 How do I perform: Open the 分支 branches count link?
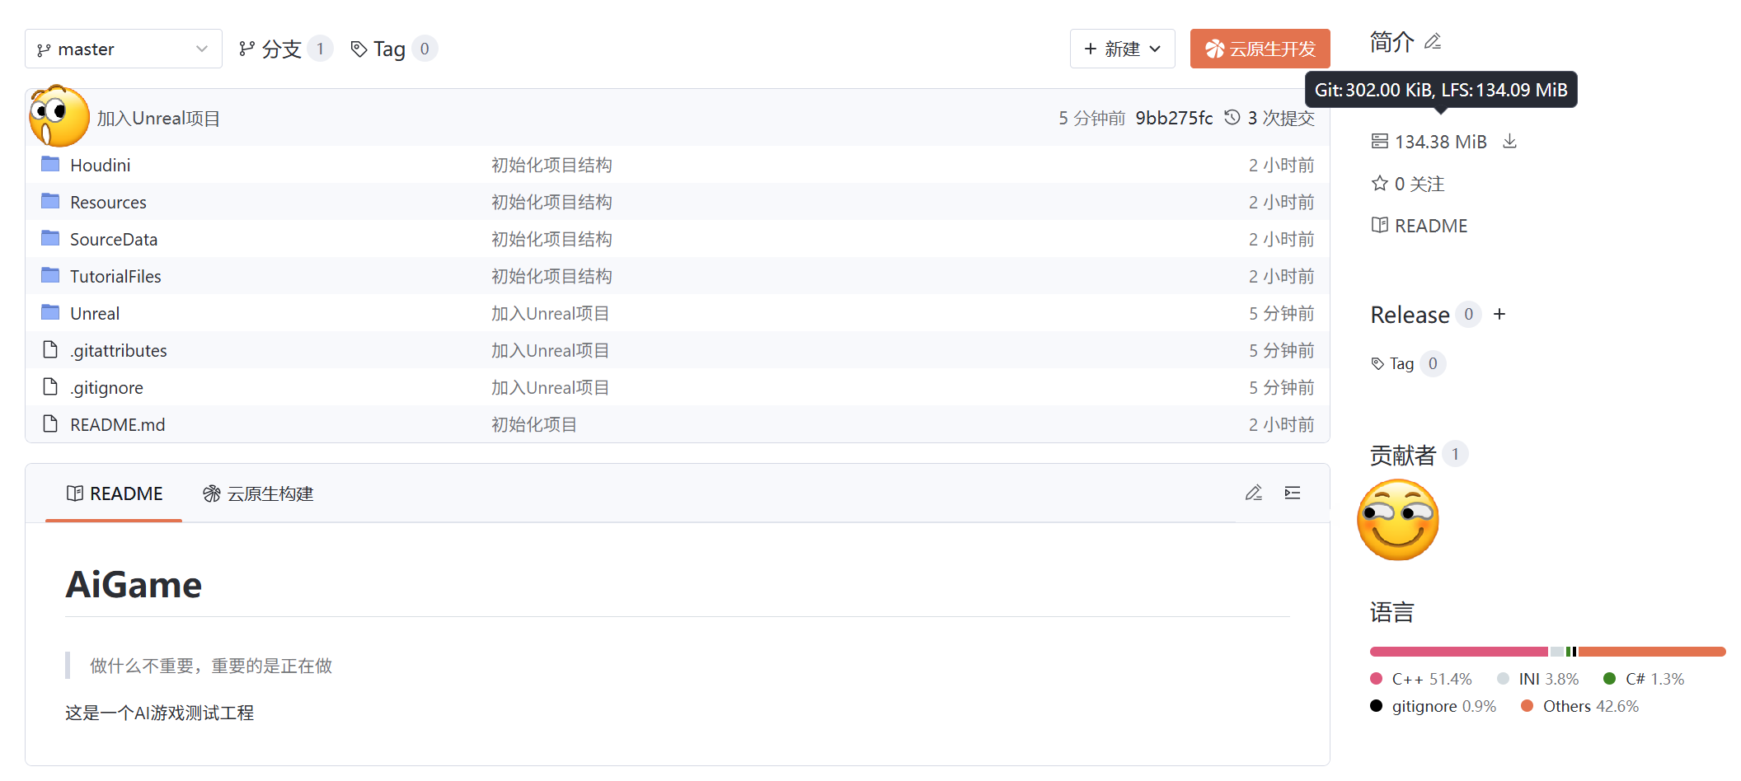click(x=284, y=49)
